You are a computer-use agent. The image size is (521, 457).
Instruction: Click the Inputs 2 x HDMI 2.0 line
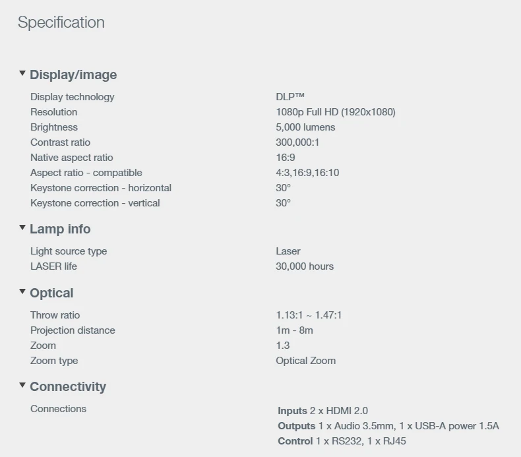(x=322, y=411)
